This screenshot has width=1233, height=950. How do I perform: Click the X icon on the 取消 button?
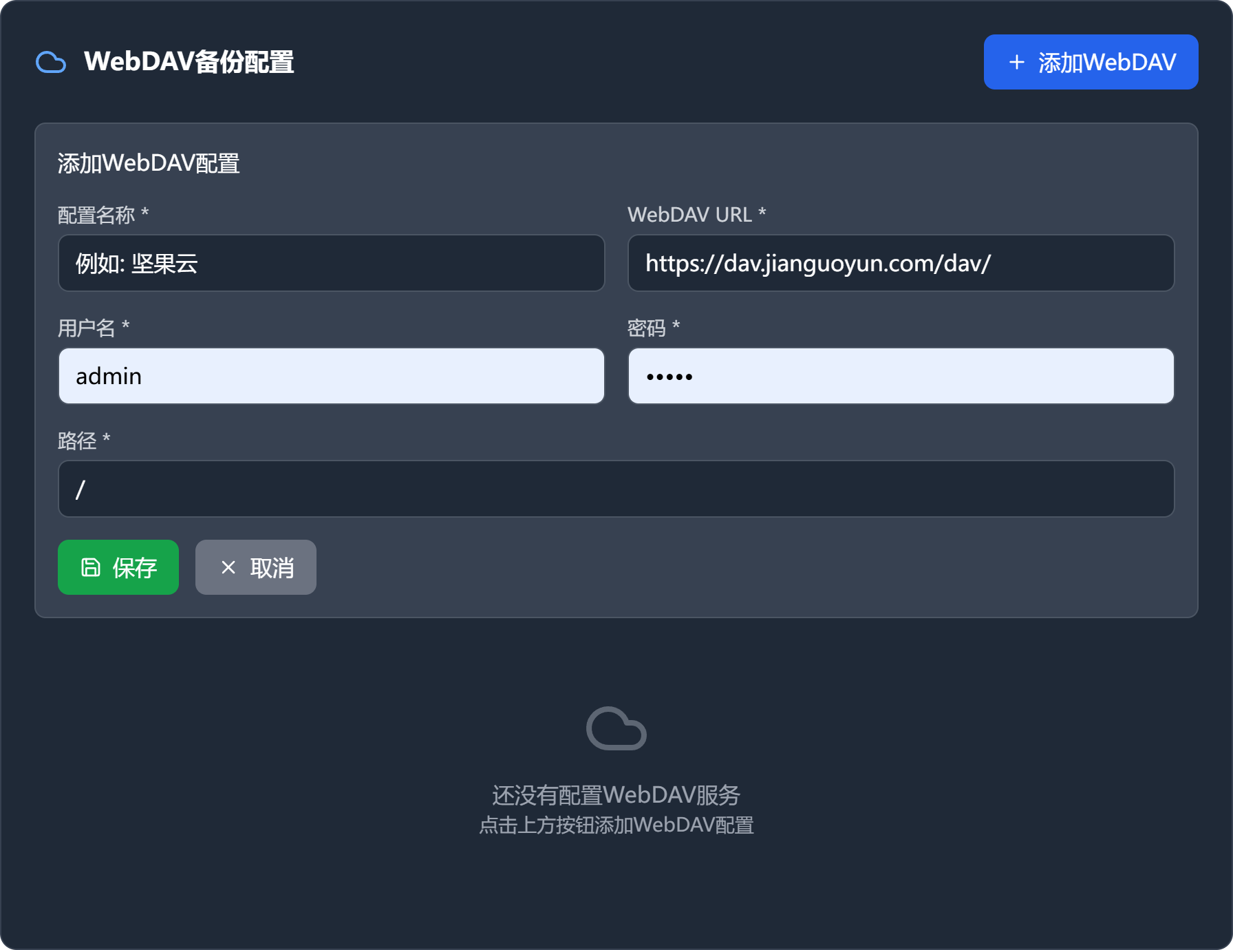click(228, 567)
